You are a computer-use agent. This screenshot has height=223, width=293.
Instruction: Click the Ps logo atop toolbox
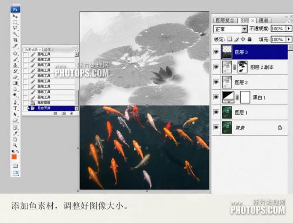click(15, 9)
